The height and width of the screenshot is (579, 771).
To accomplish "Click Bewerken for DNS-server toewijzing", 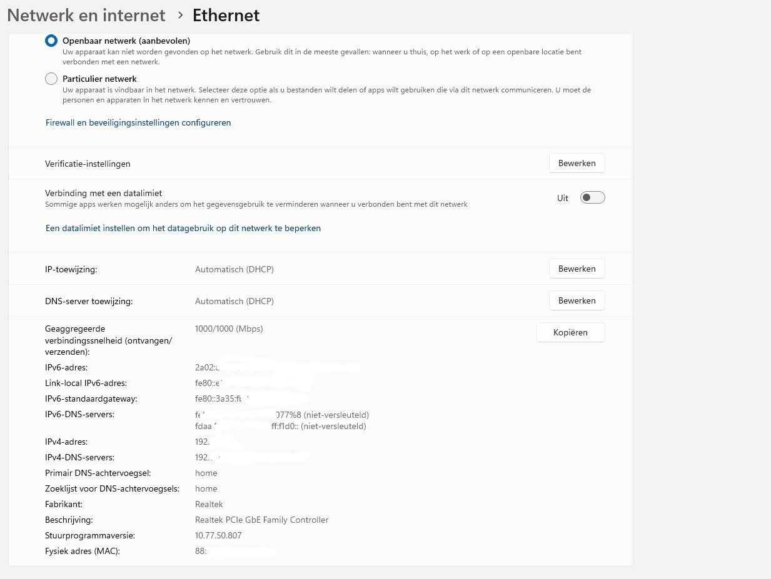I will [x=577, y=300].
